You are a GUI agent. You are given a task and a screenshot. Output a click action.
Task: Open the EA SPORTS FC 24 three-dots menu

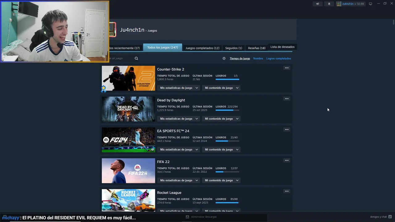coord(287,129)
